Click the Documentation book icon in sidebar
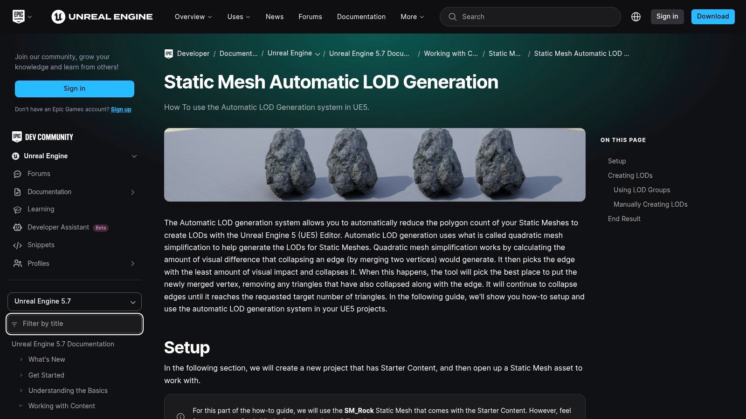 (x=17, y=192)
